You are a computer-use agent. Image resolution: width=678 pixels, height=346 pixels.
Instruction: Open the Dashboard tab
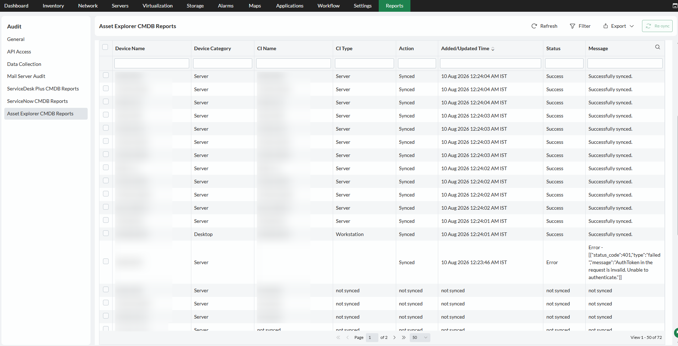click(x=16, y=6)
